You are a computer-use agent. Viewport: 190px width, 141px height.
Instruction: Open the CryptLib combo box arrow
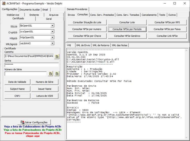pyautogui.click(x=52, y=31)
